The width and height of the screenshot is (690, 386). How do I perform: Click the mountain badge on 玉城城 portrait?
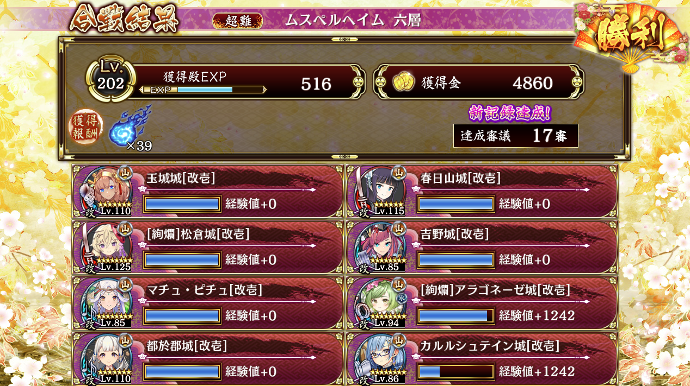[125, 173]
